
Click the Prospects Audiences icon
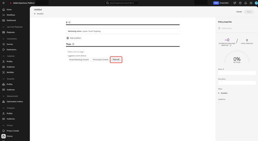(3, 119)
